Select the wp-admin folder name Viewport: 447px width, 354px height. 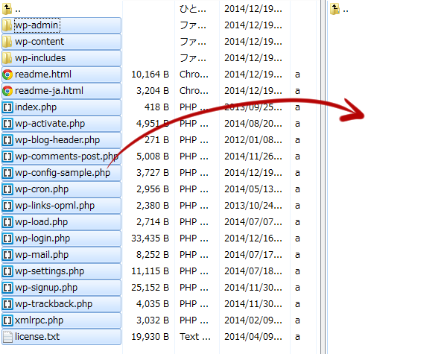[37, 25]
